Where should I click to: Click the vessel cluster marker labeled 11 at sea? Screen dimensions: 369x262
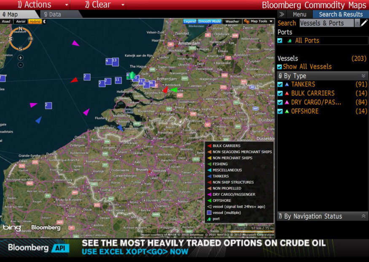[119, 80]
